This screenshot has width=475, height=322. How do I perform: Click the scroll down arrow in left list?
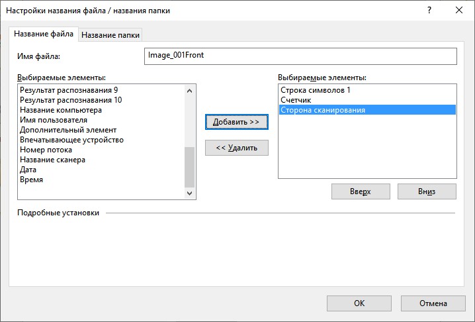(x=190, y=193)
